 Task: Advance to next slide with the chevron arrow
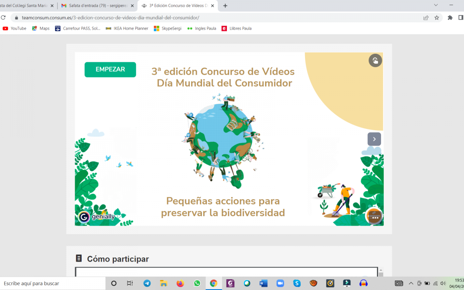374,139
